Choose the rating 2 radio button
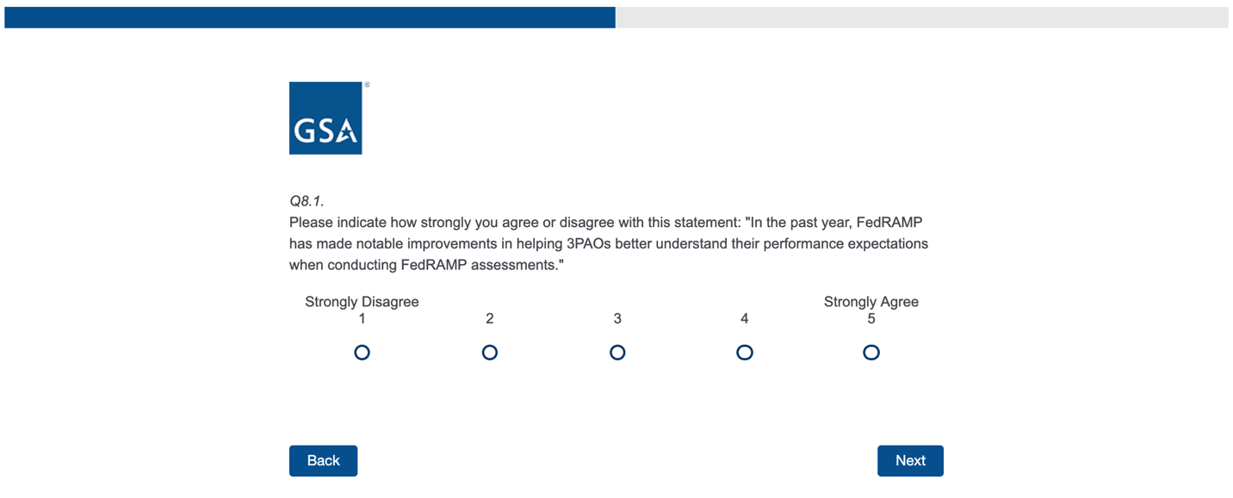 490,353
